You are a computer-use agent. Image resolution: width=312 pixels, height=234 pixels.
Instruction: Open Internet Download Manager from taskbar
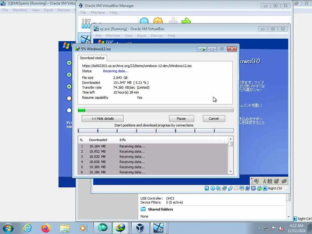tap(121, 228)
